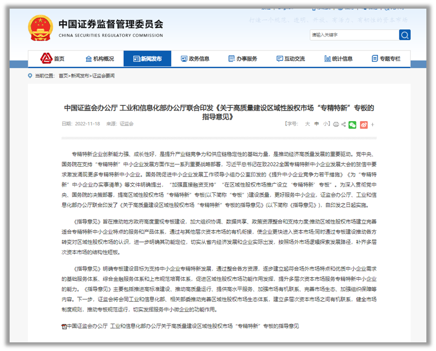Click the 新闻发布 breadcrumb link

80,76
